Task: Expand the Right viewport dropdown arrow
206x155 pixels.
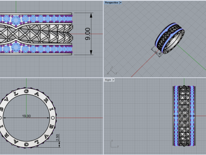Action: point(113,80)
